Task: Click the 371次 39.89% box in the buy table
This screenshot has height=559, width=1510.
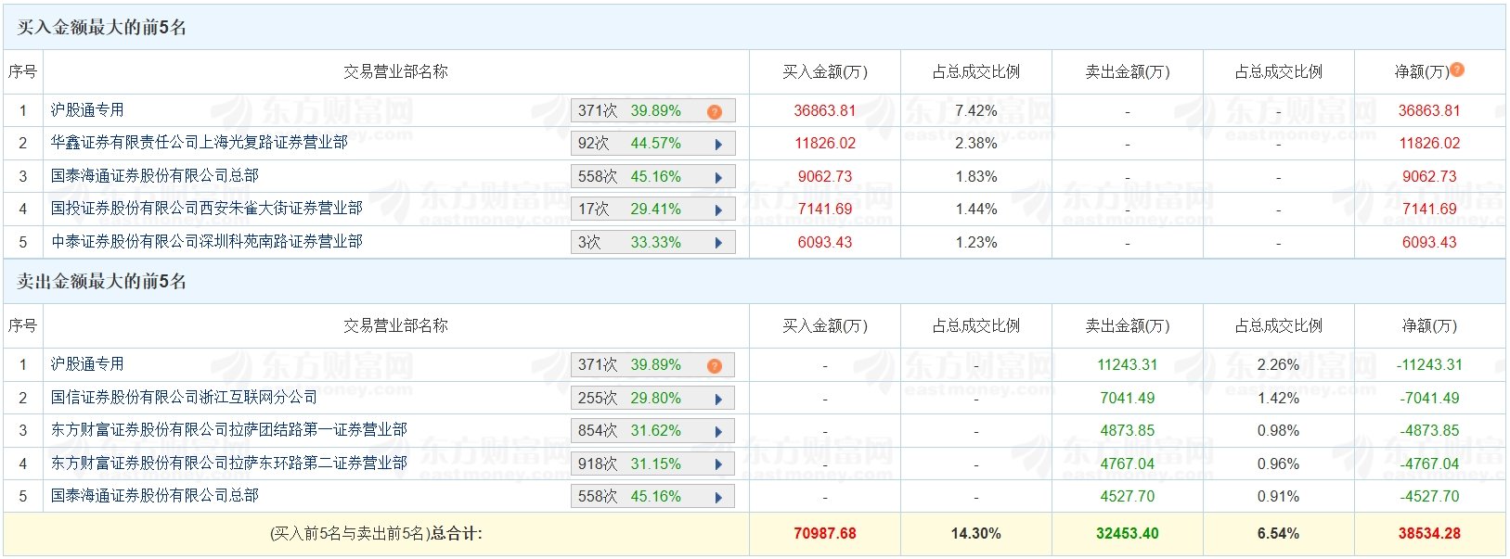Action: pos(631,111)
